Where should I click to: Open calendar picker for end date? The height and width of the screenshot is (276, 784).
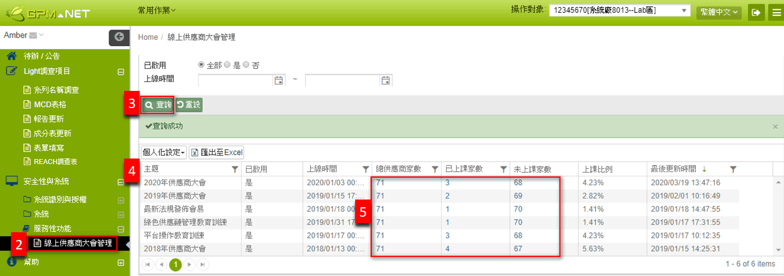pyautogui.click(x=386, y=80)
